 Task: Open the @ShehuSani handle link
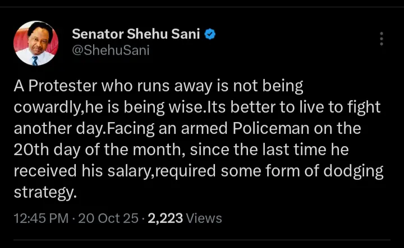tap(111, 52)
